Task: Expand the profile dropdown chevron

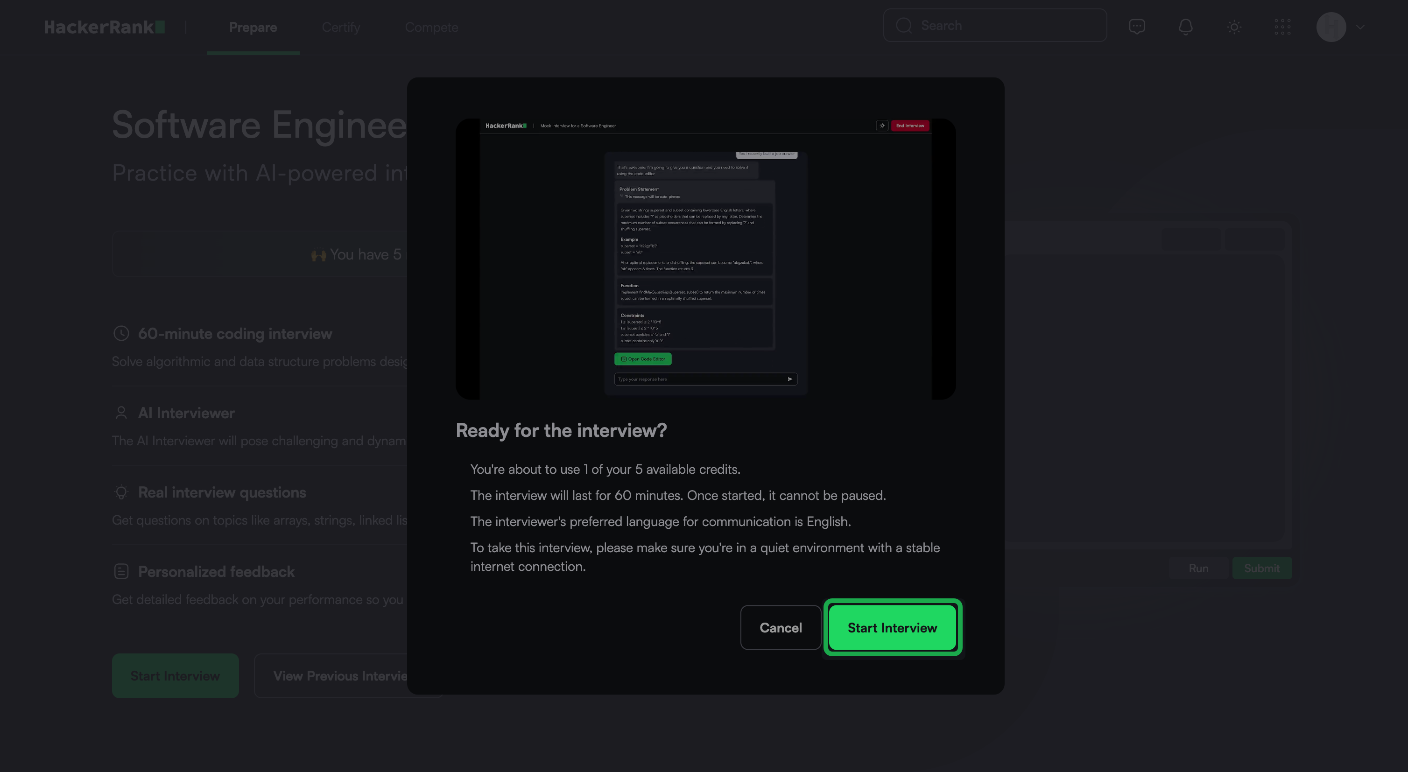Action: (x=1360, y=27)
